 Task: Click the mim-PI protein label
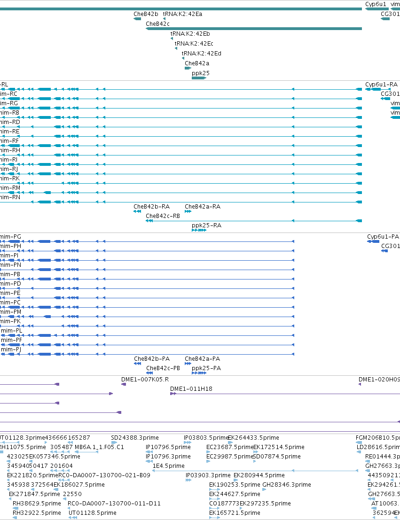(9, 256)
